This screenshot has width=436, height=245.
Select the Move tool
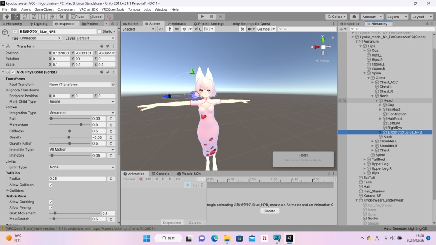[15, 17]
